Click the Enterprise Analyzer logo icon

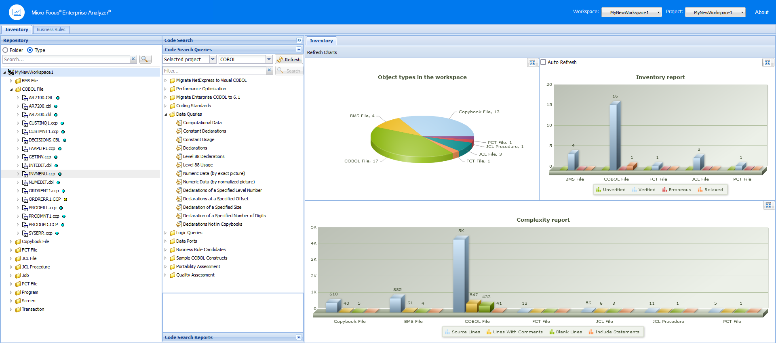click(17, 12)
